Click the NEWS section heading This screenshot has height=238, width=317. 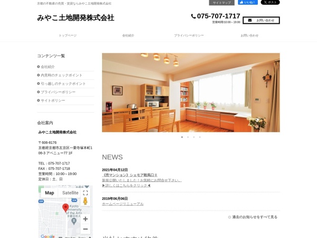point(113,157)
